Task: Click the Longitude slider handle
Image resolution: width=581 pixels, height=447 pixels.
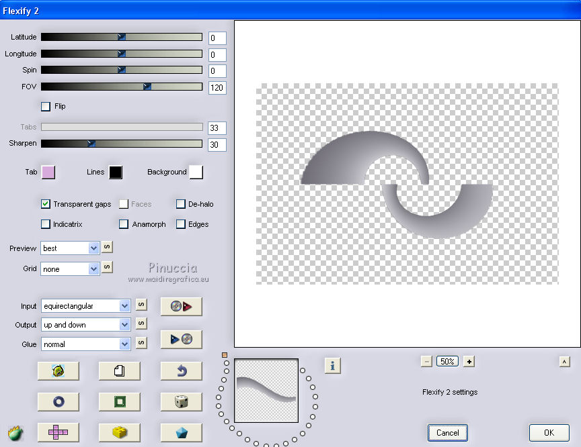Action: tap(121, 54)
